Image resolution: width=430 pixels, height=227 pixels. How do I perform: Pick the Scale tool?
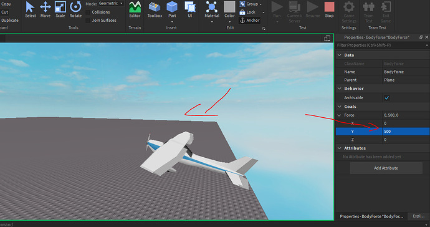tap(60, 9)
